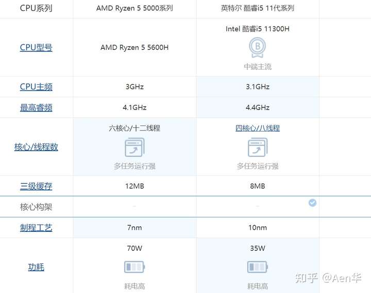The width and height of the screenshot is (371, 293).
Task: Select the Intel 酷睿i5 11300H text
Action: point(258,29)
